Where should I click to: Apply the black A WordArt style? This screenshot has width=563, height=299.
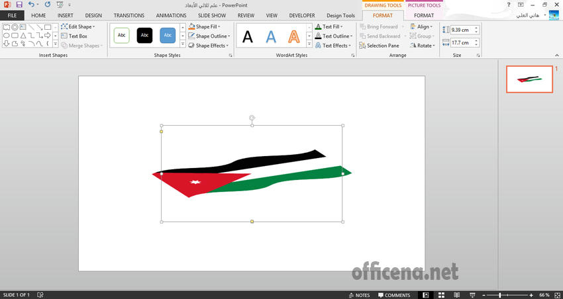coord(248,36)
